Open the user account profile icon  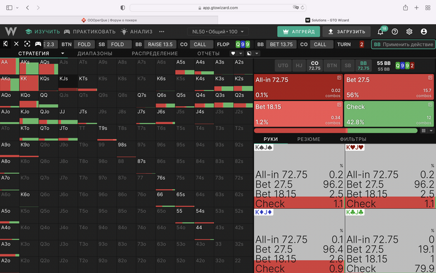click(424, 31)
